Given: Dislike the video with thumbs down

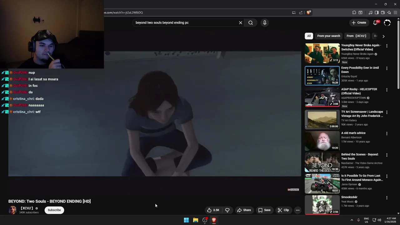Looking at the screenshot, I should tap(227, 210).
